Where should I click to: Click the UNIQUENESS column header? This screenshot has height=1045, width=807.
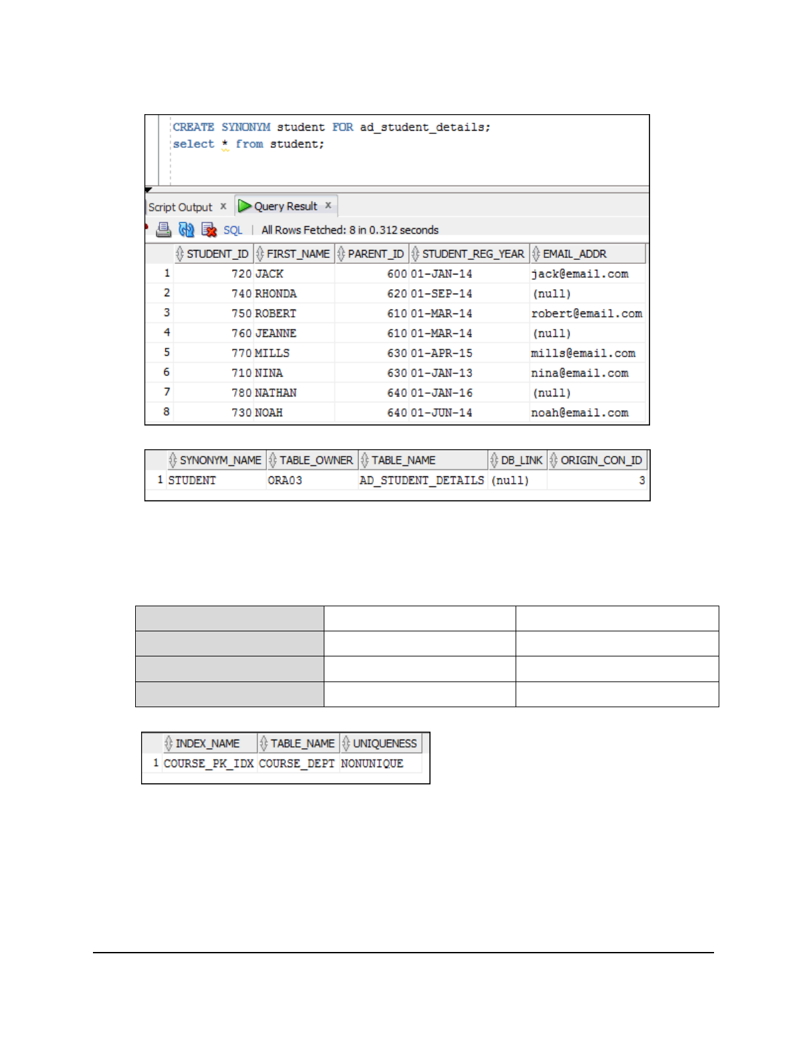[x=380, y=744]
